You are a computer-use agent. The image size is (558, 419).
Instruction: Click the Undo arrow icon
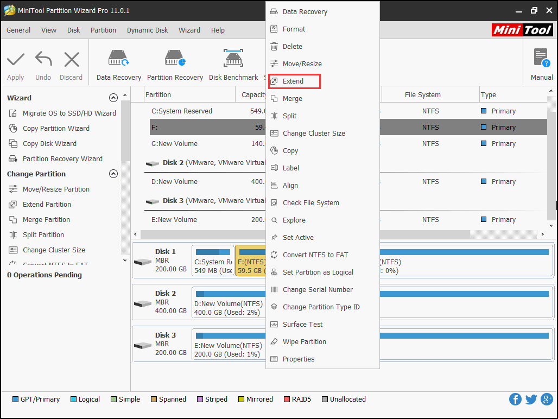[43, 59]
